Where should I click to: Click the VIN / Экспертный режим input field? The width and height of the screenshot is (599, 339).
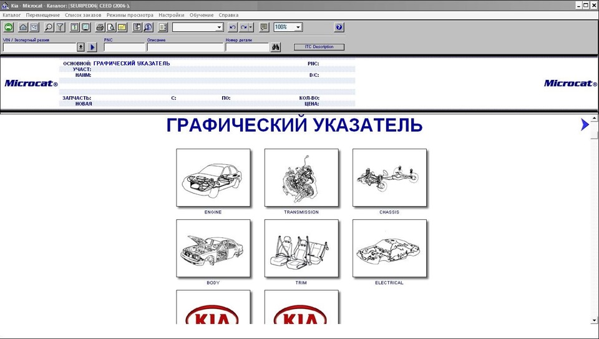tap(40, 47)
